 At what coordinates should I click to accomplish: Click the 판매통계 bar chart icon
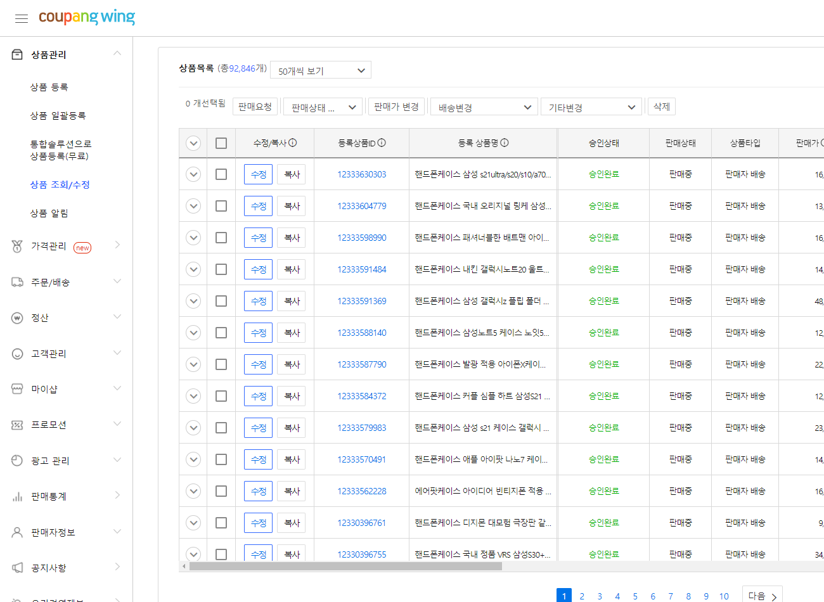point(17,496)
